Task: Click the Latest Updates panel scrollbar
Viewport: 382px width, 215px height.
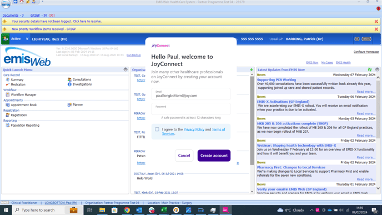Action: [x=378, y=109]
